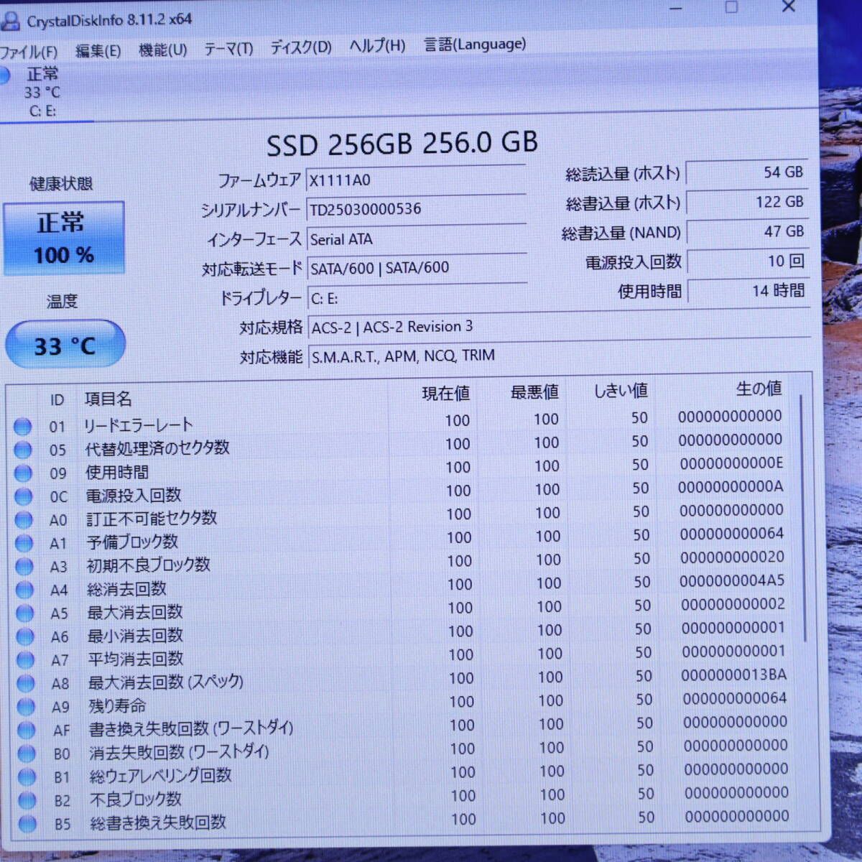Open the 編集(E) menu
Screen dimensions: 862x862
98,51
